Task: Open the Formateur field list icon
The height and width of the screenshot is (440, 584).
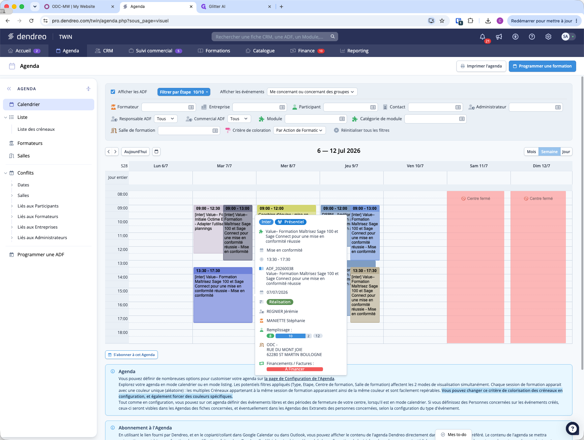Action: pyautogui.click(x=191, y=107)
